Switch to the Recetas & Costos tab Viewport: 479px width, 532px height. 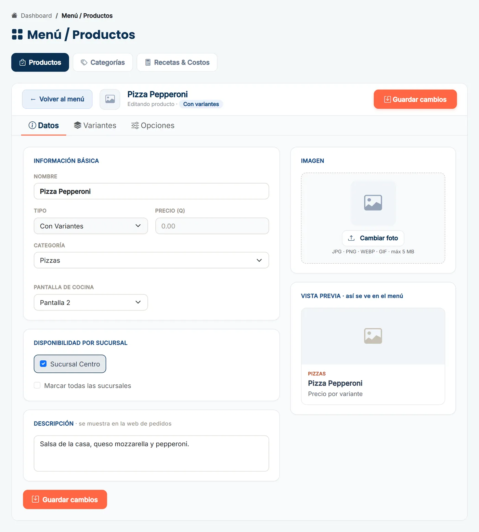point(177,62)
